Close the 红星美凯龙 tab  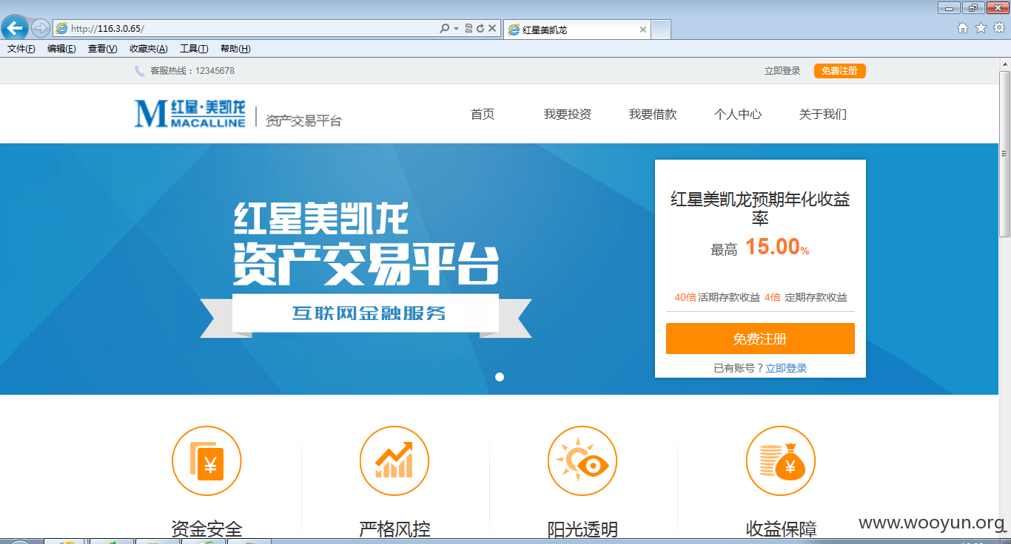coord(642,30)
